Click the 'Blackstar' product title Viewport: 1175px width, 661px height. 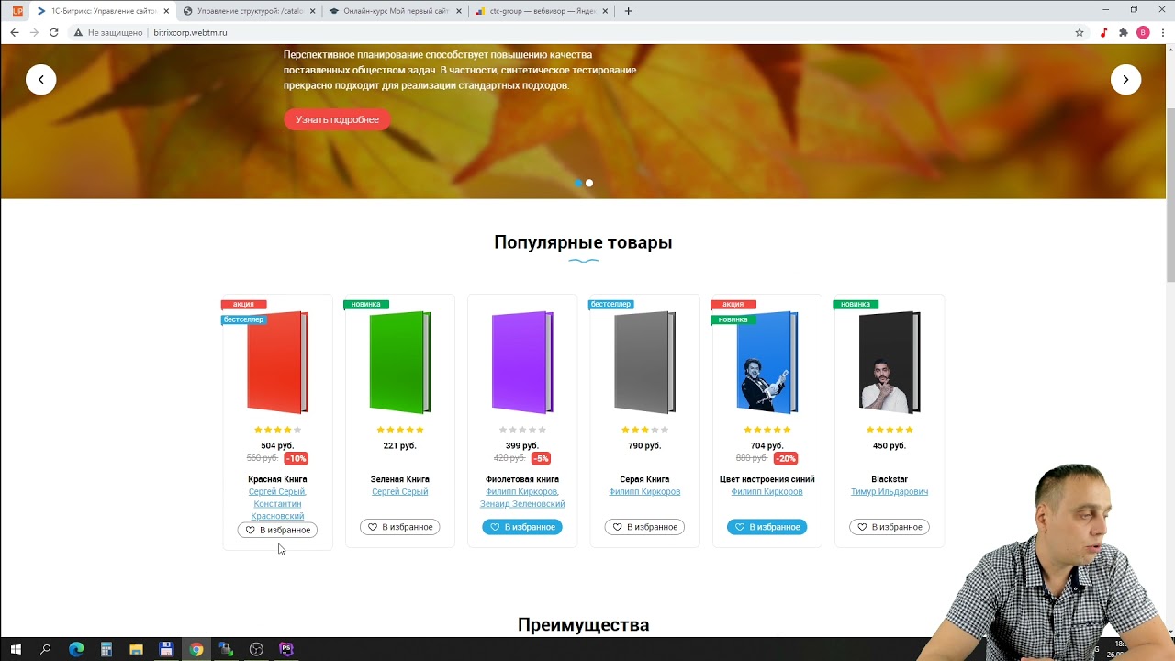[x=890, y=479]
